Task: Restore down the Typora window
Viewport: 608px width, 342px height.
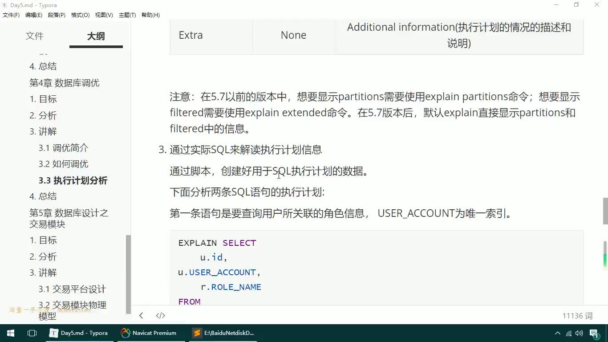Action: pos(576,5)
